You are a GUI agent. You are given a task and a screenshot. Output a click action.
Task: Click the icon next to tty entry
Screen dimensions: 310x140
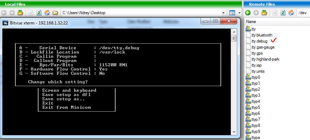point(248,29)
